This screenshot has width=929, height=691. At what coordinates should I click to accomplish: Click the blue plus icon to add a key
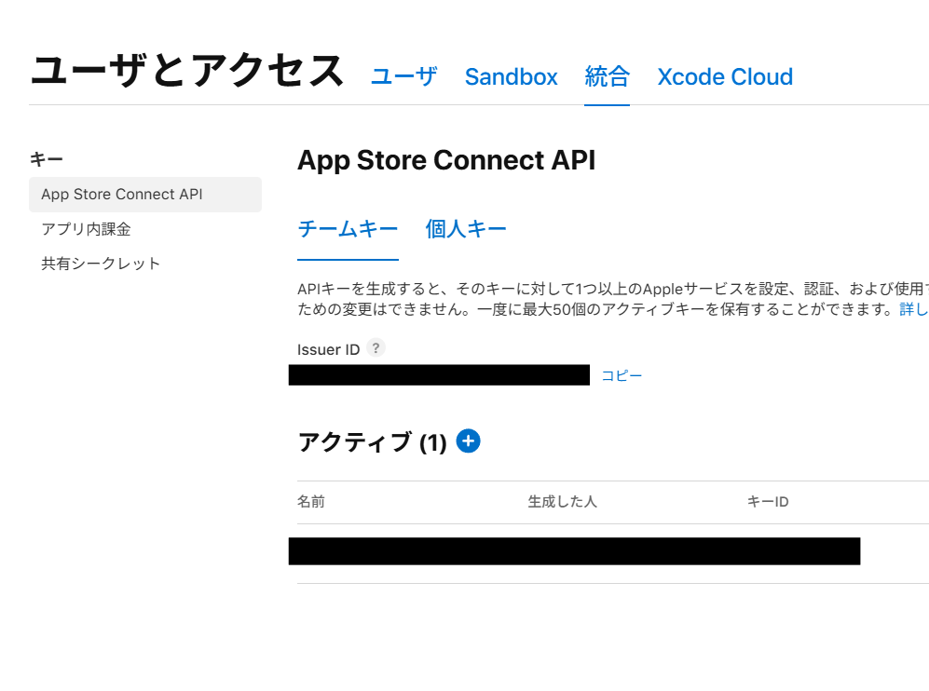[x=468, y=441]
